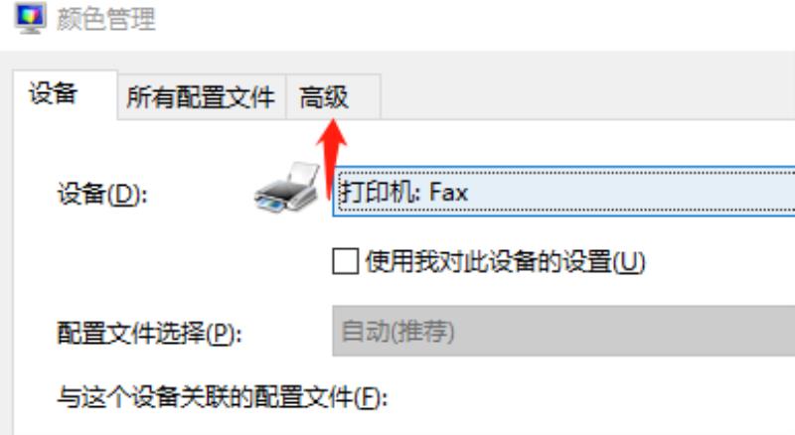Click the 设备(D): label
795x435 pixels.
pyautogui.click(x=102, y=194)
